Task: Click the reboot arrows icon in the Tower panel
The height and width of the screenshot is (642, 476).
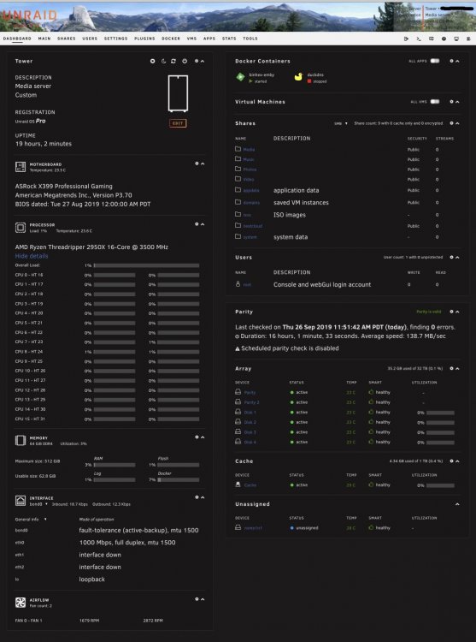Action: point(173,61)
